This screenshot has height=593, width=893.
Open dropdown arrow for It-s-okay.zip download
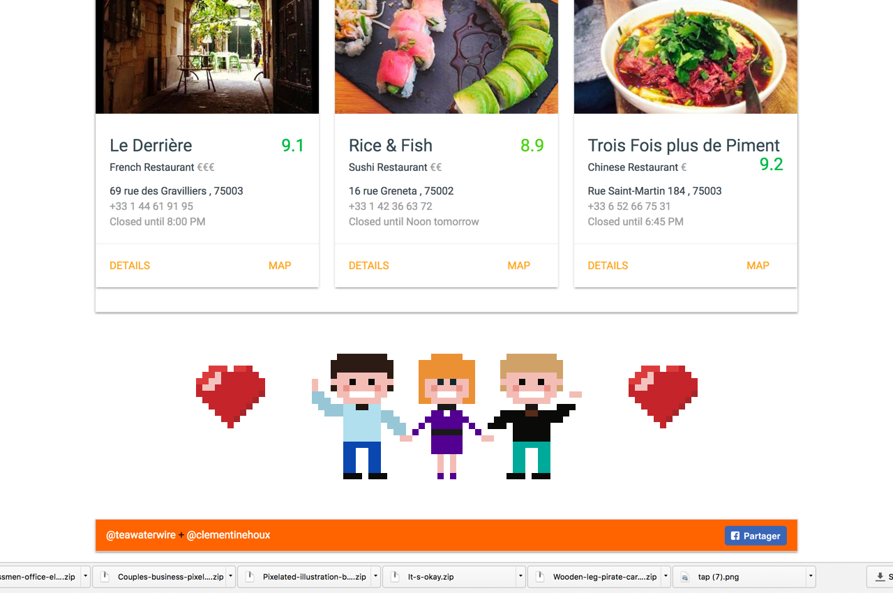[520, 577]
